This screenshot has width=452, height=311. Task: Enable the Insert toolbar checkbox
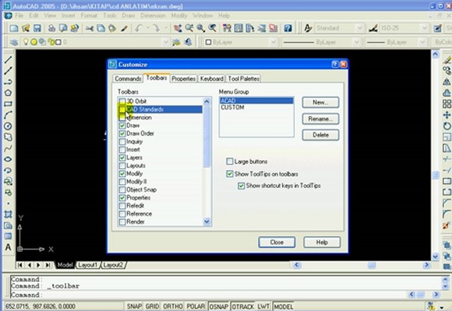click(122, 150)
